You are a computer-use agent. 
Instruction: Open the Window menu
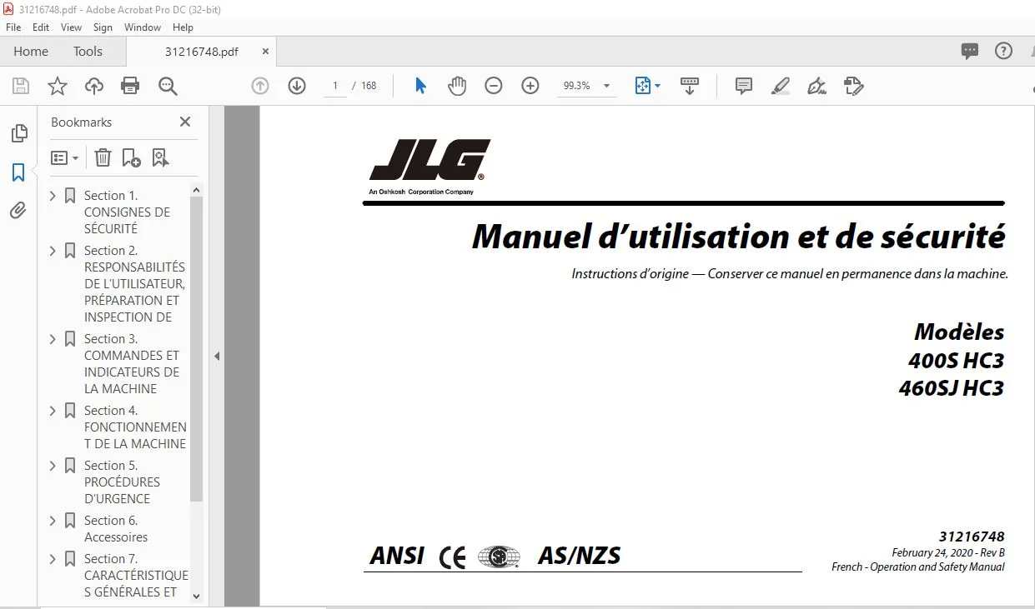pyautogui.click(x=143, y=27)
